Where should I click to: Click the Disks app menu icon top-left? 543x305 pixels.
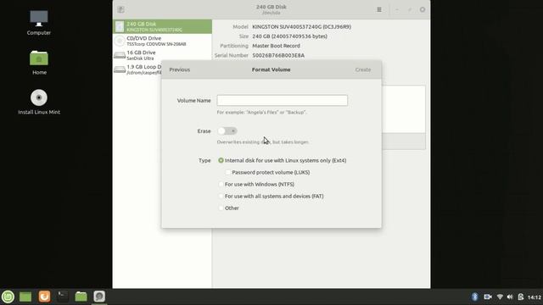click(x=120, y=9)
